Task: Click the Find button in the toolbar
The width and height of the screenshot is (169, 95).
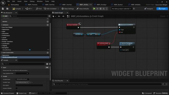Action: (x=39, y=9)
